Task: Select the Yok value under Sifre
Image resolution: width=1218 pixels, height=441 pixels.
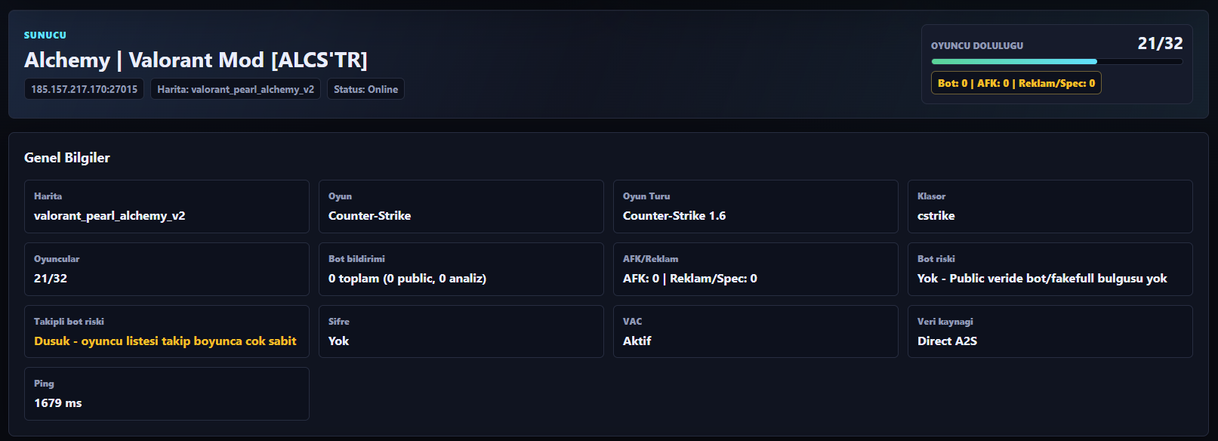Action: pos(338,341)
